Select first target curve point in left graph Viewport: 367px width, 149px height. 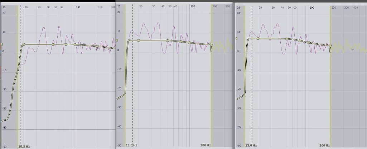[23, 44]
